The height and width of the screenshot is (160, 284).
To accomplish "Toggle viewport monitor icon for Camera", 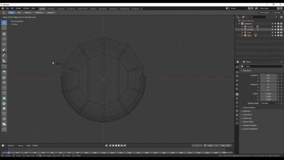I will [278, 27].
